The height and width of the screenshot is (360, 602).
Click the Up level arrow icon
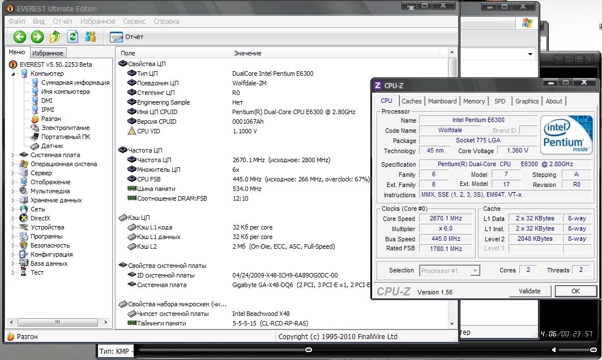(55, 37)
